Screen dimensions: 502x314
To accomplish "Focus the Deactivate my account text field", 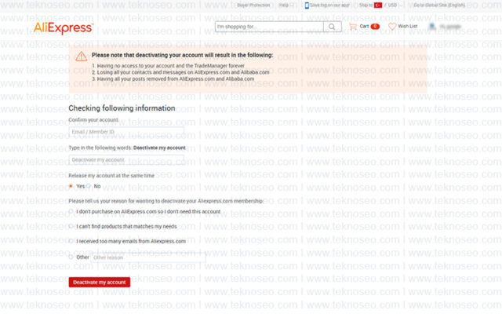I will [126, 160].
